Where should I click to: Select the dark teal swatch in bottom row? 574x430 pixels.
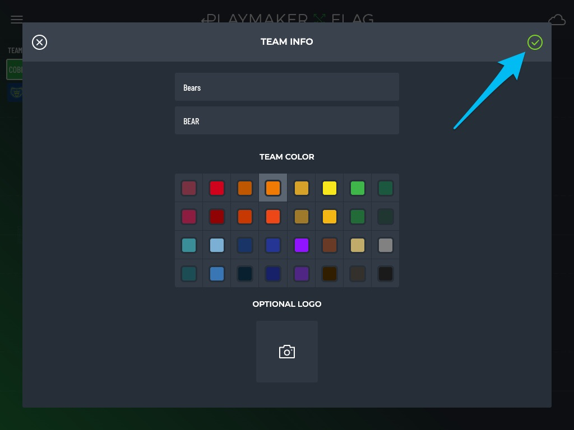[189, 273]
